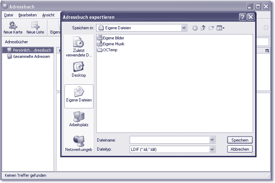Click in the Dateiname text field
This screenshot has width=275, height=183.
[x=169, y=140]
